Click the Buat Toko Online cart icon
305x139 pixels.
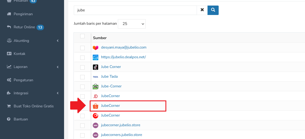[x=9, y=106]
